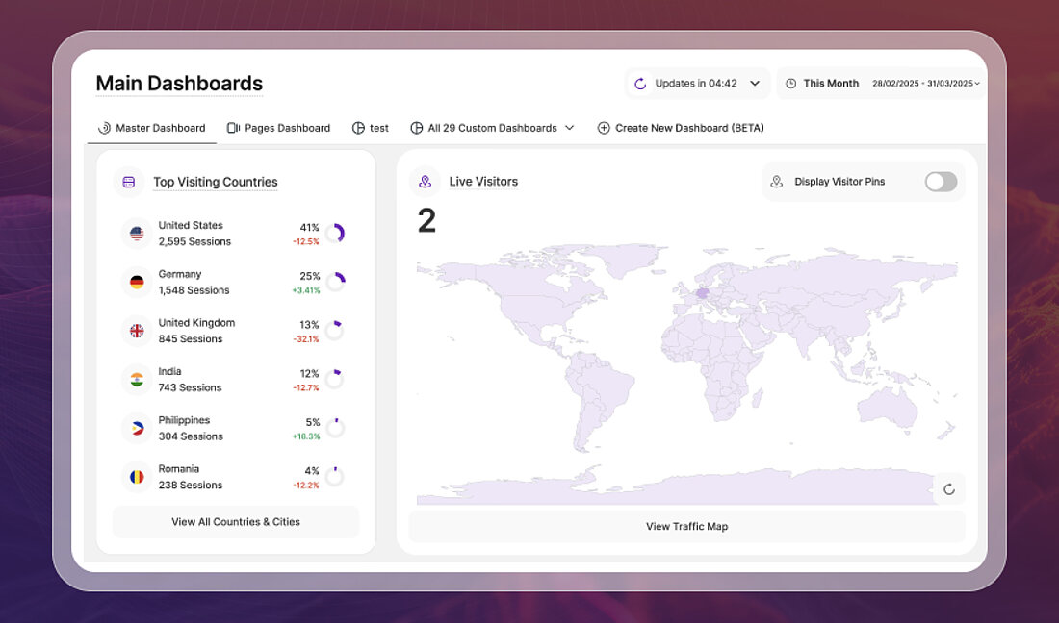Image resolution: width=1059 pixels, height=623 pixels.
Task: Click the United States 41% progress ring
Action: point(335,234)
